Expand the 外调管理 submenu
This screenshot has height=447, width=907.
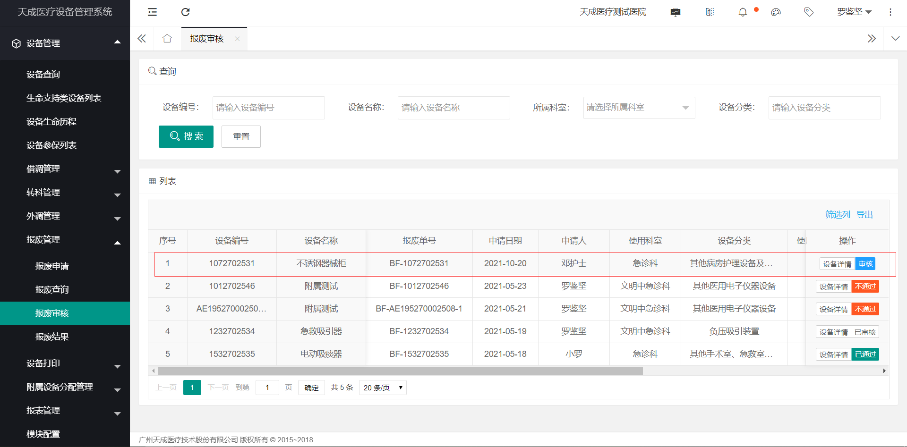117,218
